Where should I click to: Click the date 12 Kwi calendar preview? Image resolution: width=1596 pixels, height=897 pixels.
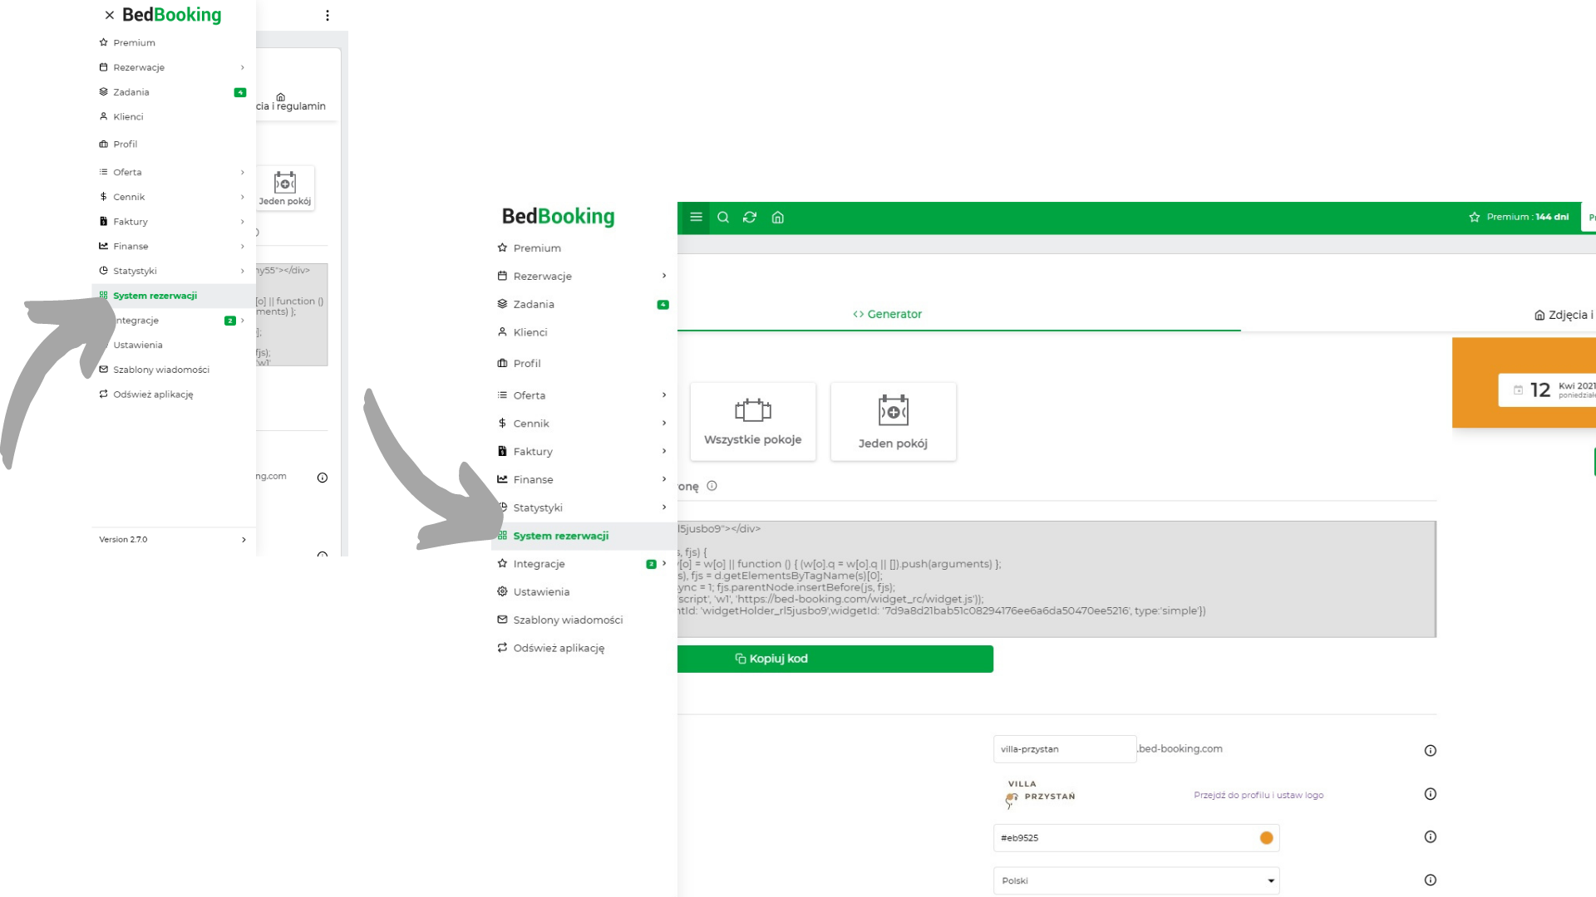[1547, 390]
